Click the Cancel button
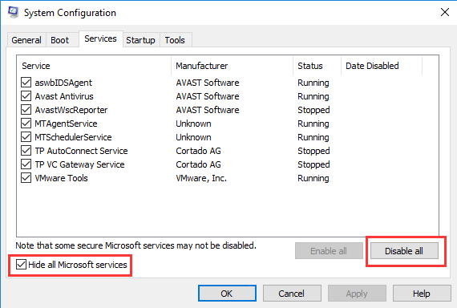 (292, 293)
